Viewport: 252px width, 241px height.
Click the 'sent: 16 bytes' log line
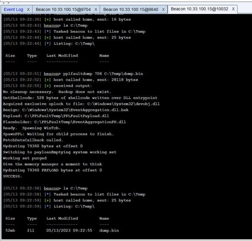coord(67,19)
